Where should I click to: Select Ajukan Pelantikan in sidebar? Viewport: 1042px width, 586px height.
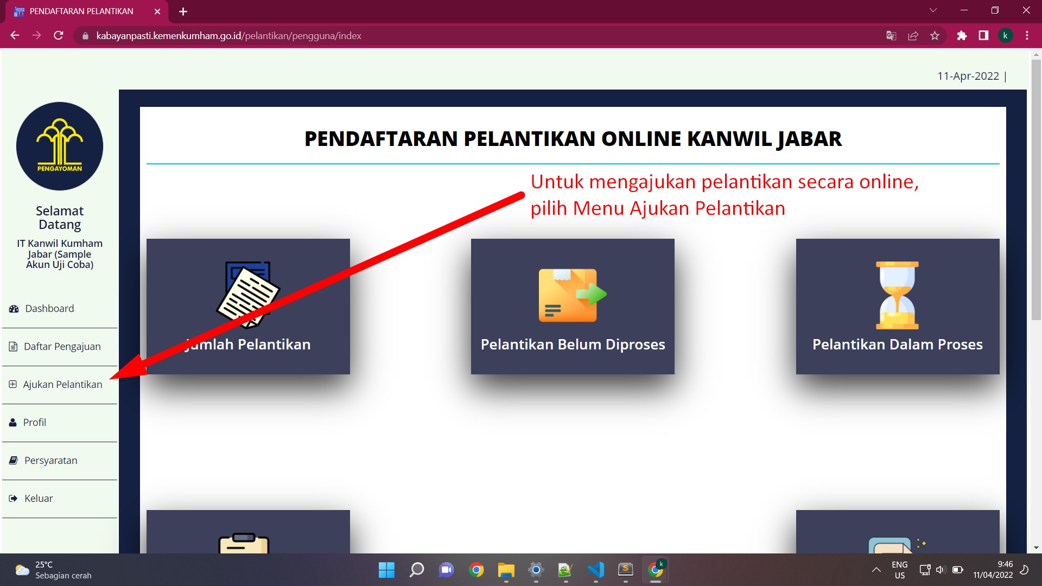pyautogui.click(x=62, y=385)
